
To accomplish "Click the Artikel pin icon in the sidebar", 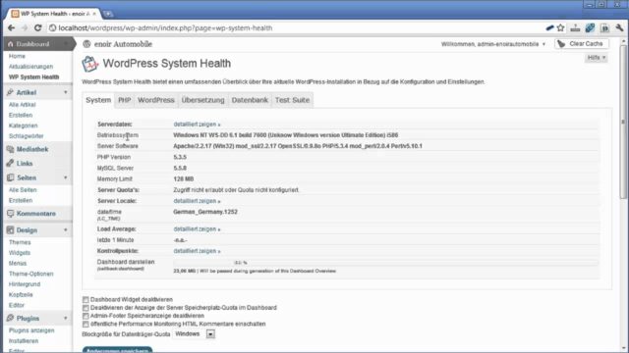I will coord(11,92).
